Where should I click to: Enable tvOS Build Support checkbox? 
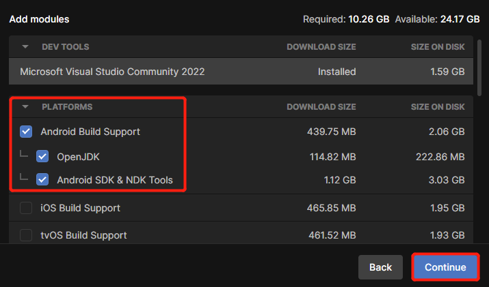[26, 235]
